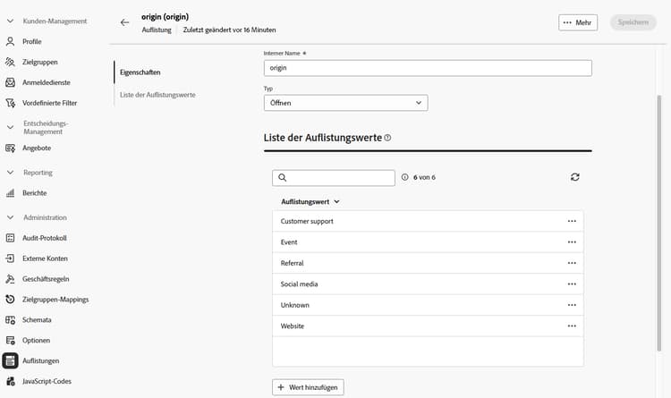671x398 pixels.
Task: Click the refresh icon for enumeration values
Action: click(574, 177)
